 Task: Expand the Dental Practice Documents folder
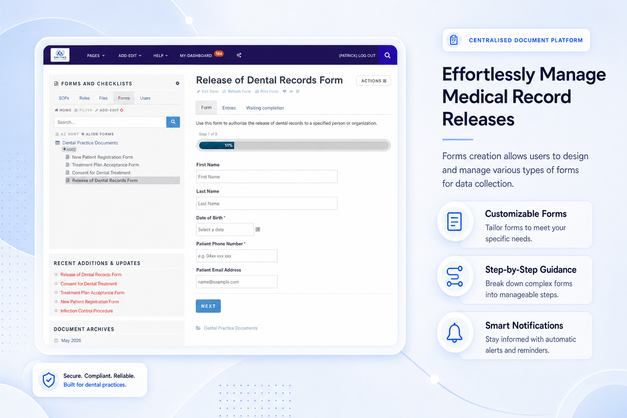(x=90, y=143)
